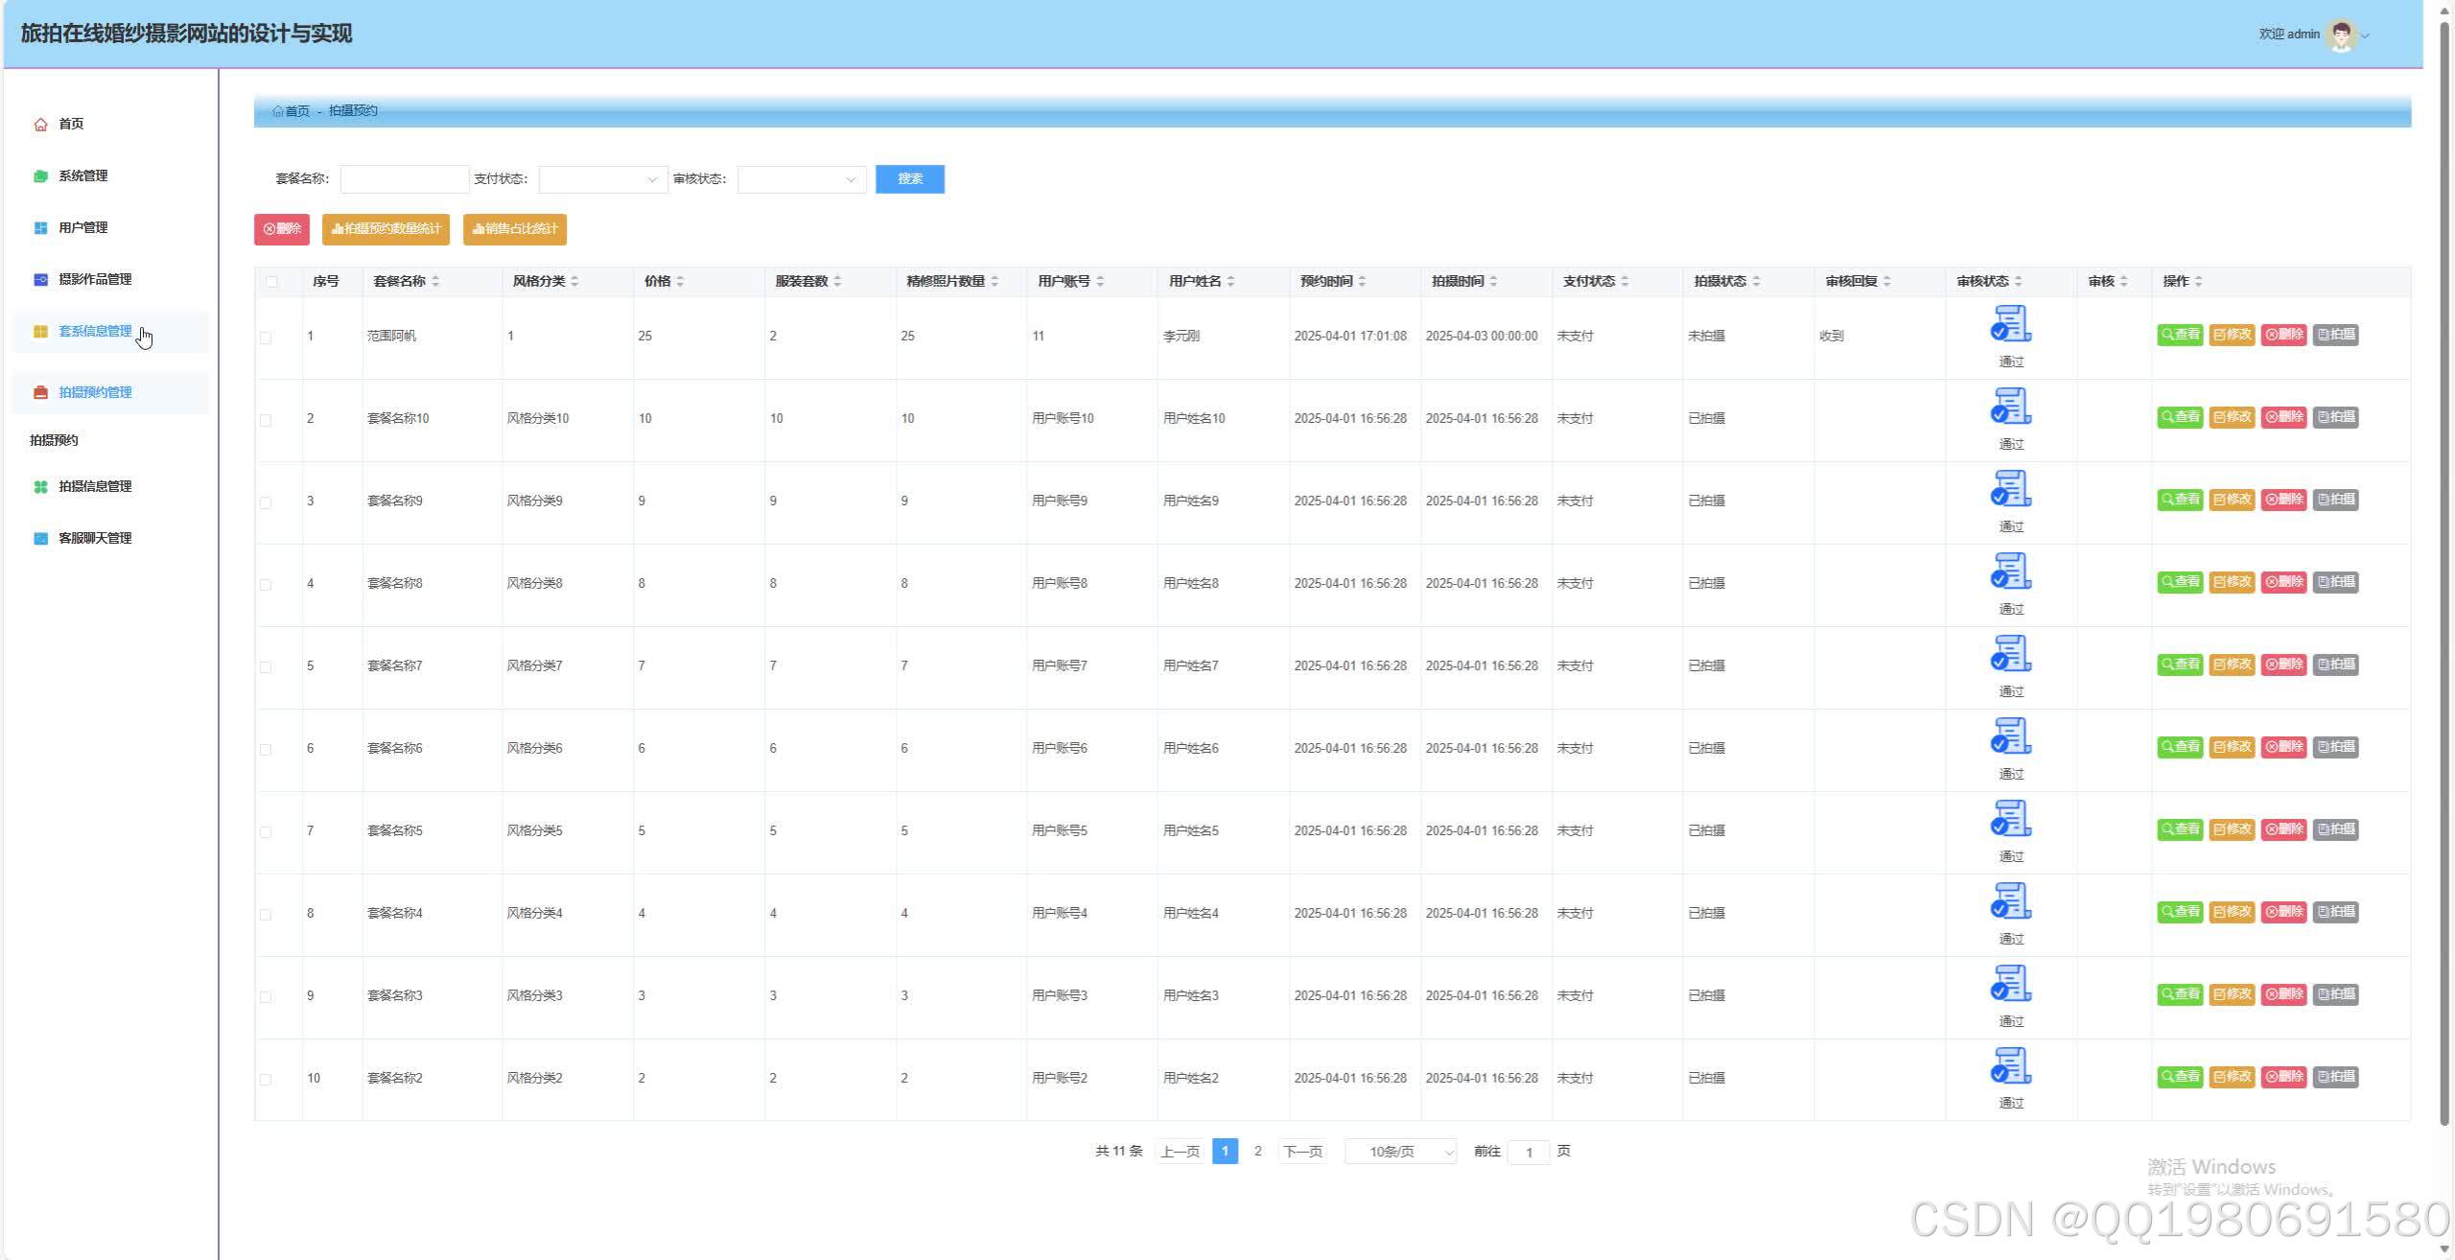Click the home icon in sidebar
Viewport: 2455px width, 1260px height.
pos(40,125)
